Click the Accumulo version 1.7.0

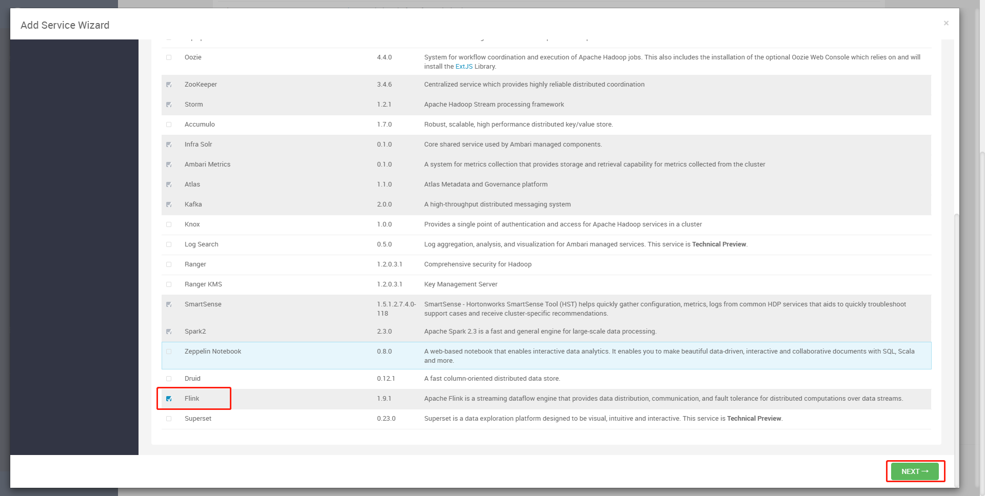click(x=384, y=125)
